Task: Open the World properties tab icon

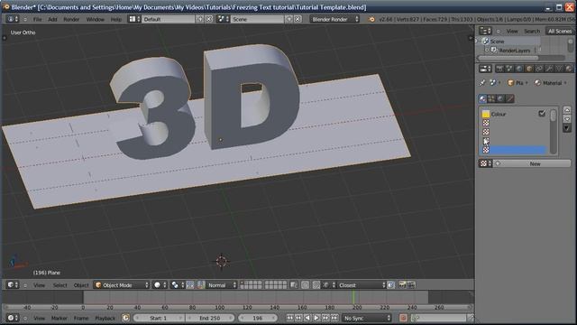Action: pyautogui.click(x=519, y=69)
